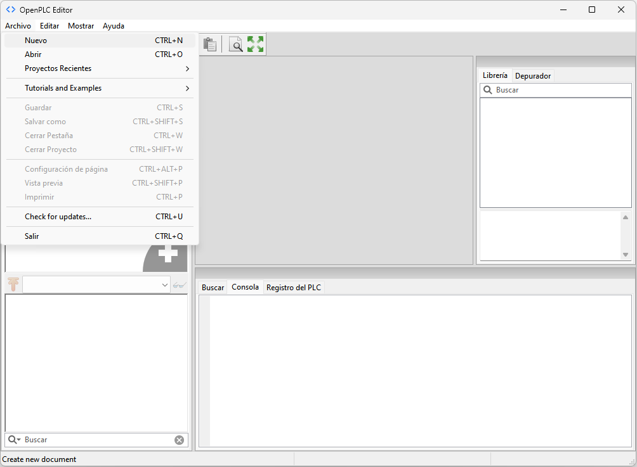The image size is (637, 467).
Task: Switch to the bottom Buscar tab
Action: 213,288
